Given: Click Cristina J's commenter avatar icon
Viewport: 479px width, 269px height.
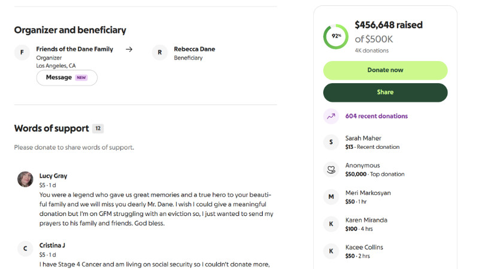Looking at the screenshot, I should [25, 249].
